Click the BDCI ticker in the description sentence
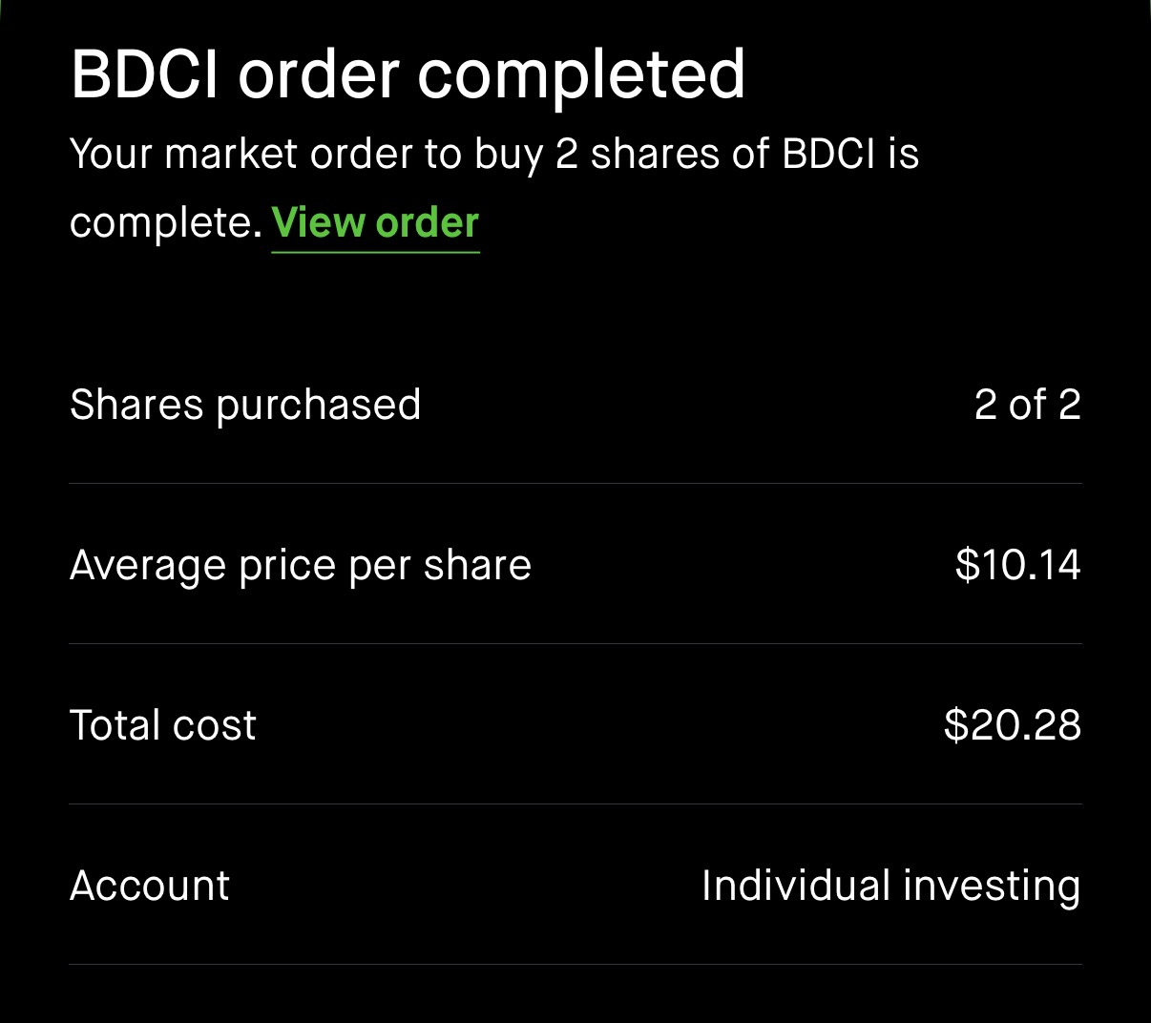This screenshot has width=1151, height=1023. pyautogui.click(x=828, y=155)
